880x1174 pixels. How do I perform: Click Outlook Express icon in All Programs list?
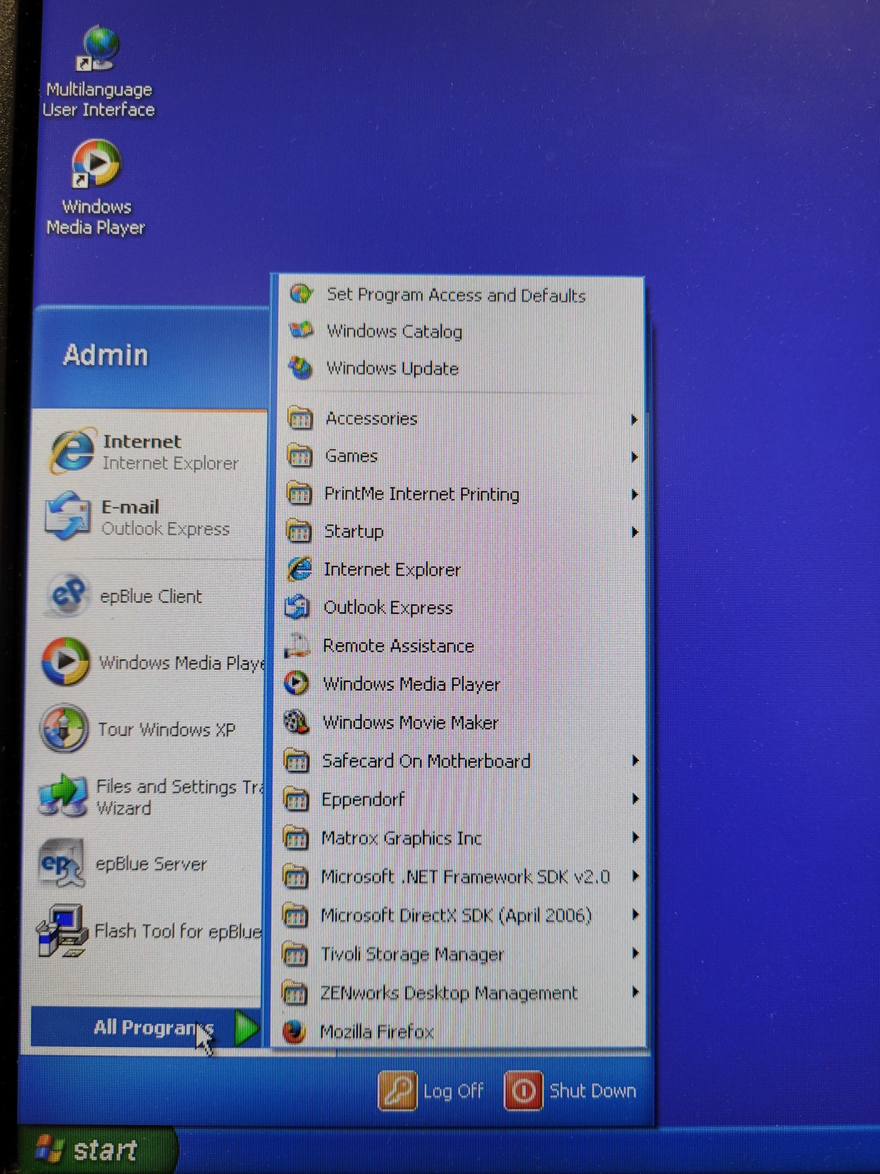pos(297,607)
